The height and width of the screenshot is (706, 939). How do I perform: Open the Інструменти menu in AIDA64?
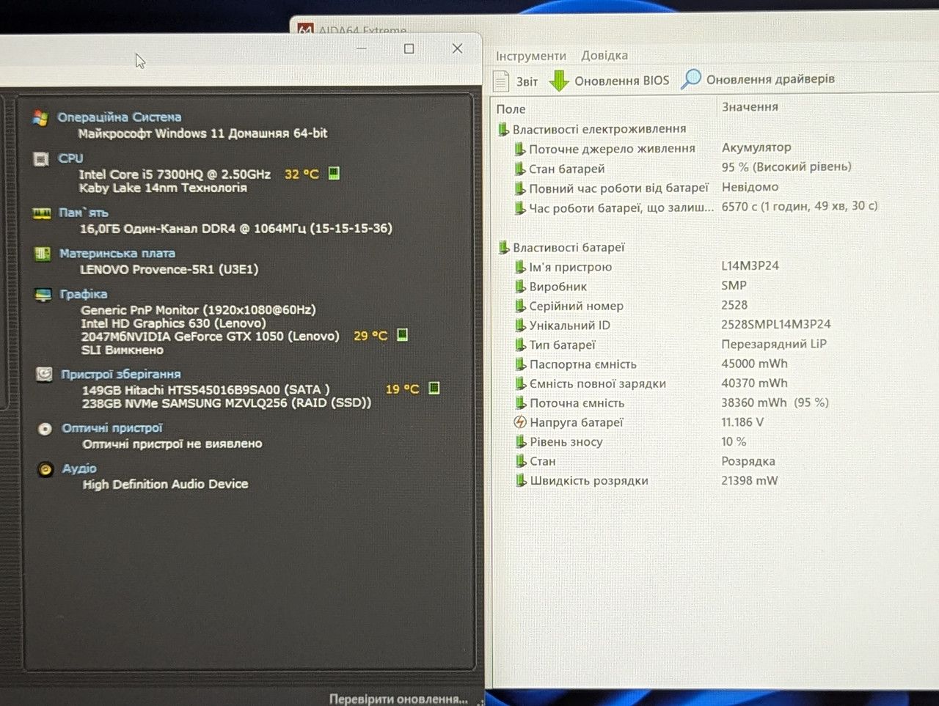click(531, 56)
